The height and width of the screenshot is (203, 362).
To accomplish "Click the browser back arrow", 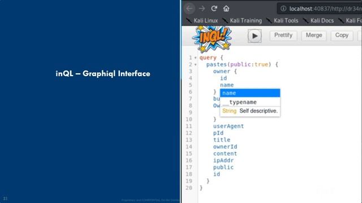I will pos(189,8).
